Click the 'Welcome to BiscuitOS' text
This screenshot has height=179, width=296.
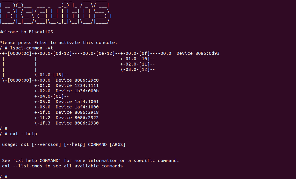(x=26, y=32)
